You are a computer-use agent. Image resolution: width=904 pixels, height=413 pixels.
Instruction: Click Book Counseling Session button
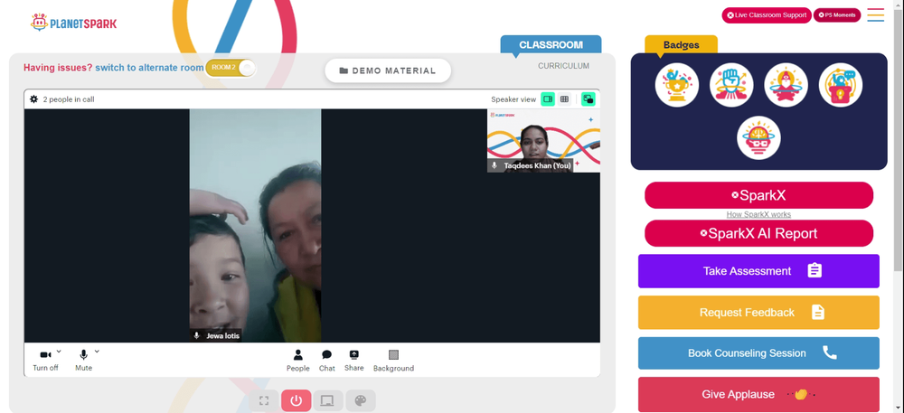tap(758, 353)
